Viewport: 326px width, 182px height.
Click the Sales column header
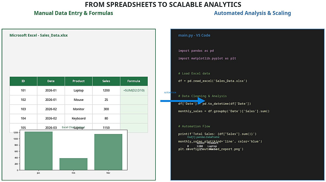(x=106, y=81)
